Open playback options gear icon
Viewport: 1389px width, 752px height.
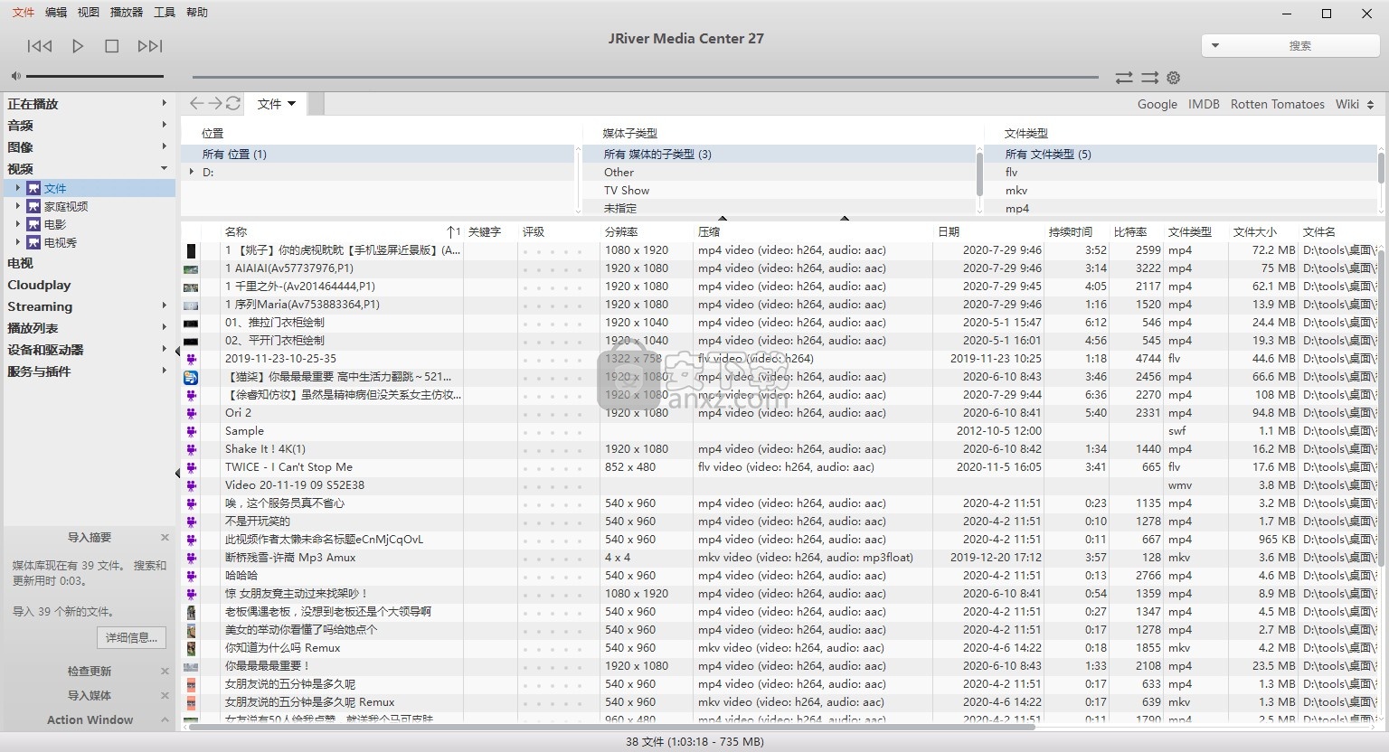coord(1174,78)
